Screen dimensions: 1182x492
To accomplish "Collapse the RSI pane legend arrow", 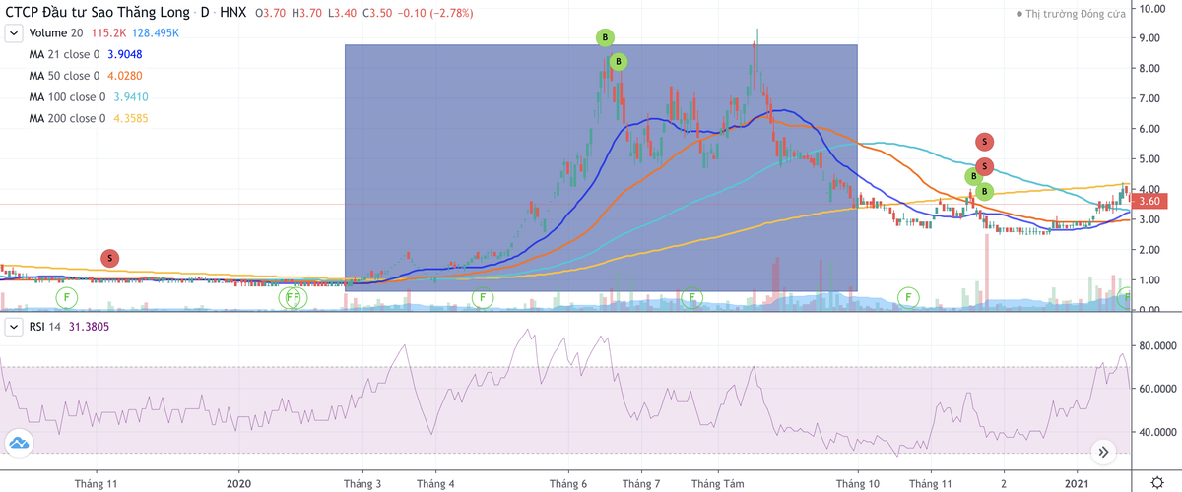I will (x=14, y=326).
